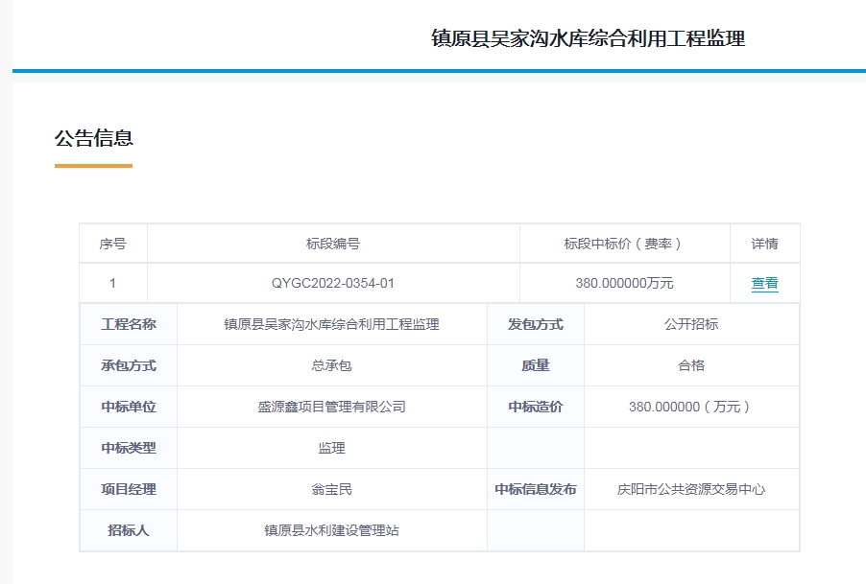The image size is (866, 584).
Task: Click the 中标类型 label
Action: coord(128,448)
